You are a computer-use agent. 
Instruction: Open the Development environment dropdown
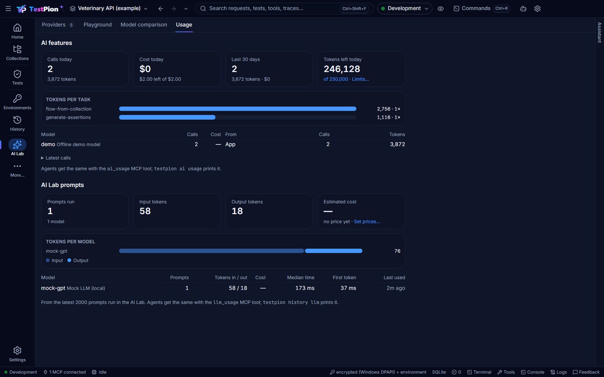click(404, 8)
